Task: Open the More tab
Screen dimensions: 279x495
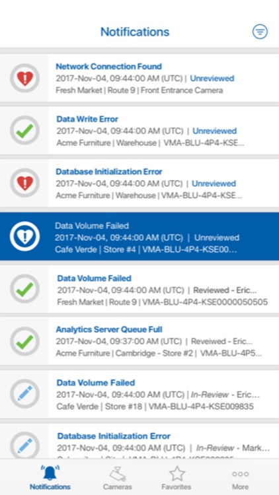Action: (x=241, y=477)
